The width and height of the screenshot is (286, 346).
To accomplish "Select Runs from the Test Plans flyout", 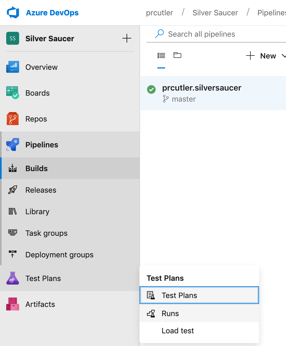I will pyautogui.click(x=170, y=313).
